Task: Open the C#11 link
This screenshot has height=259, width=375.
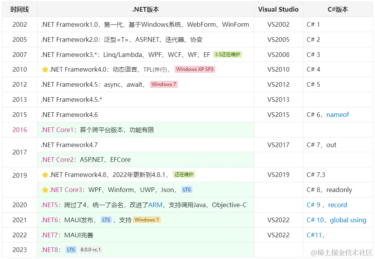Action: click(x=314, y=235)
